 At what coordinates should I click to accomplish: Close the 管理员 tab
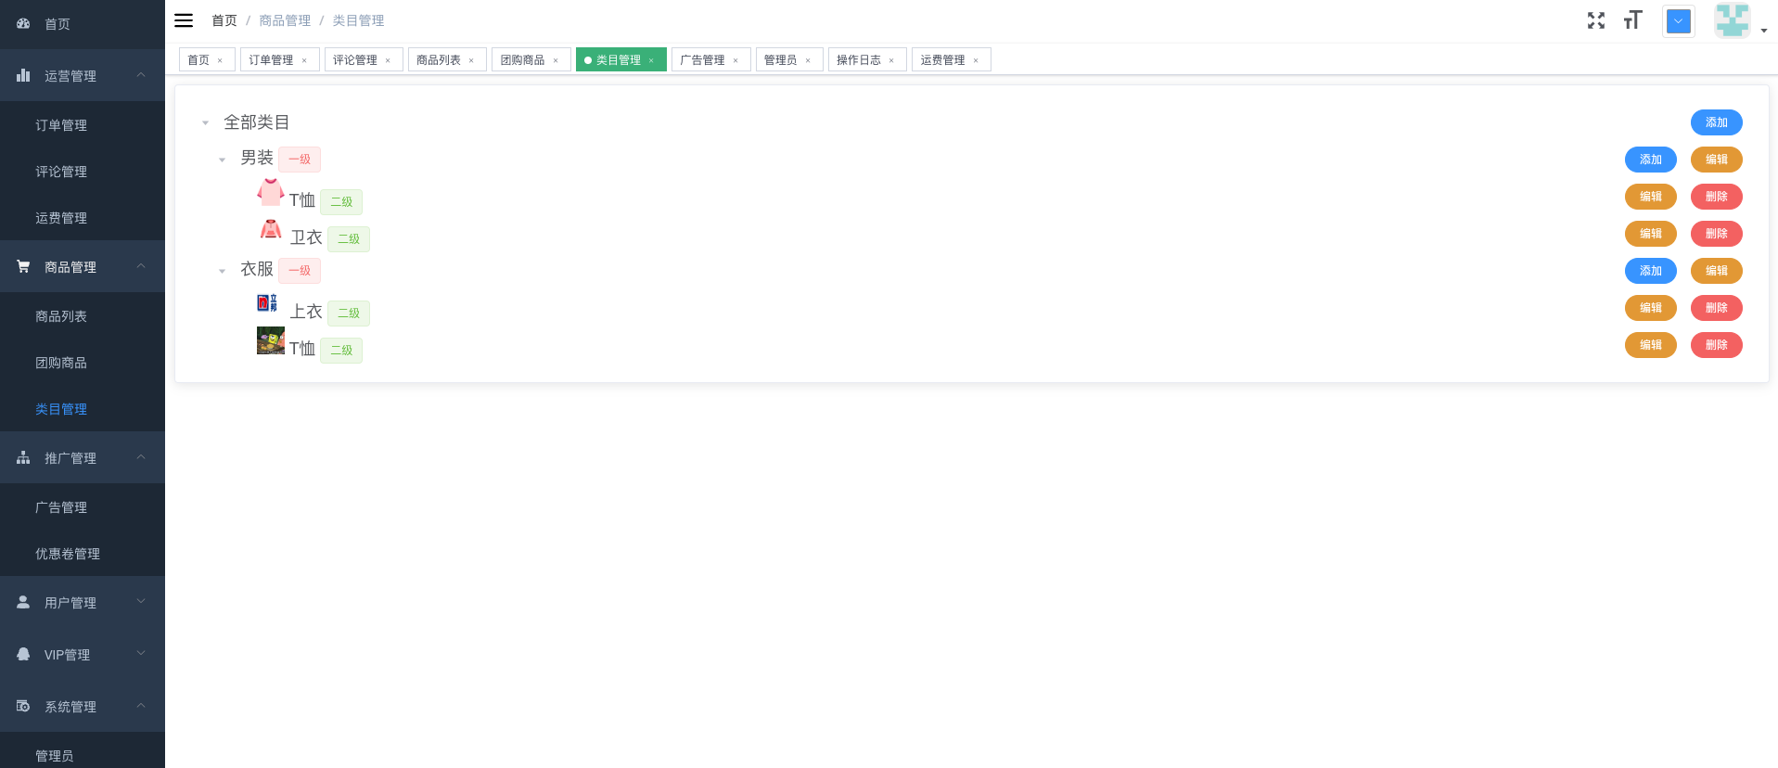808,60
